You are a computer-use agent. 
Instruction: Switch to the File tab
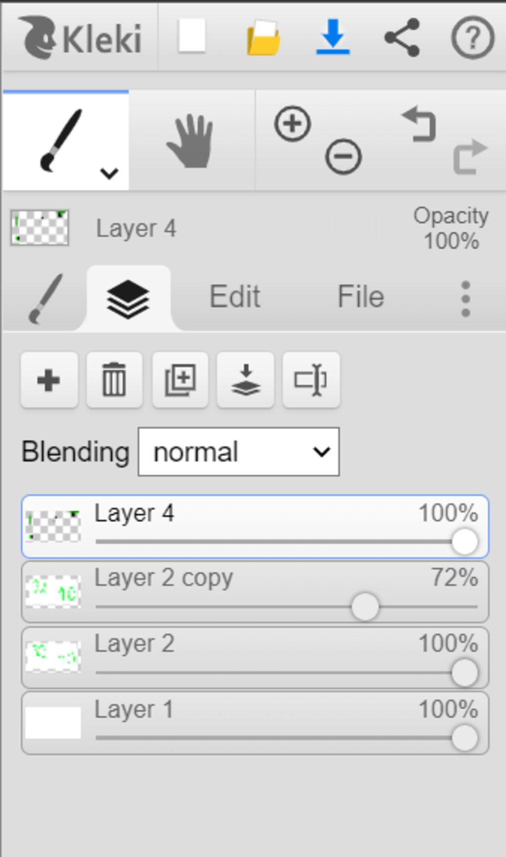tap(361, 297)
